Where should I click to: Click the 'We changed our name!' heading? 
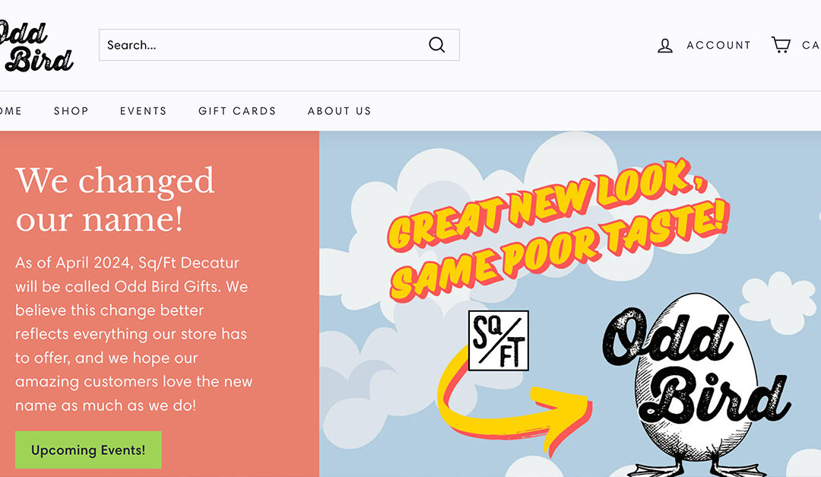tap(115, 199)
